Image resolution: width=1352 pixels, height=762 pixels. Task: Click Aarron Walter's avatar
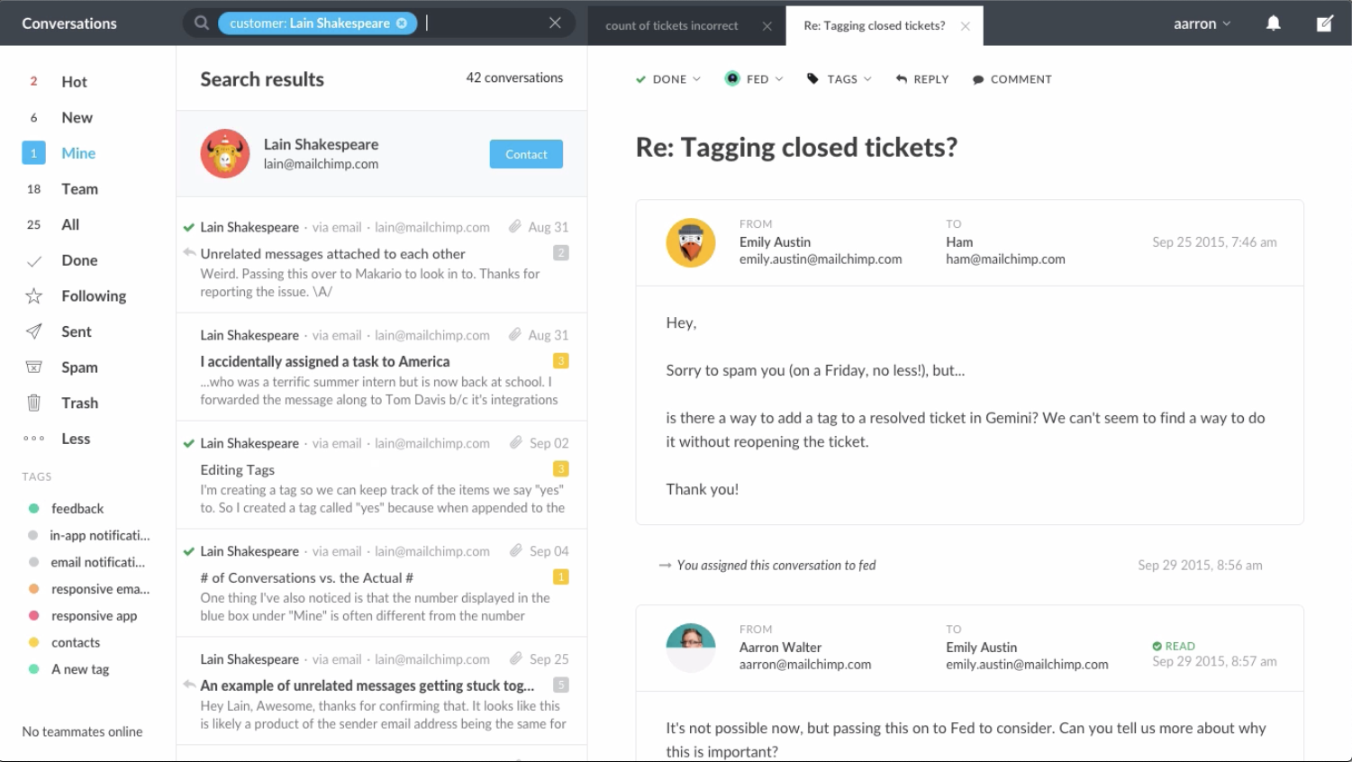691,648
